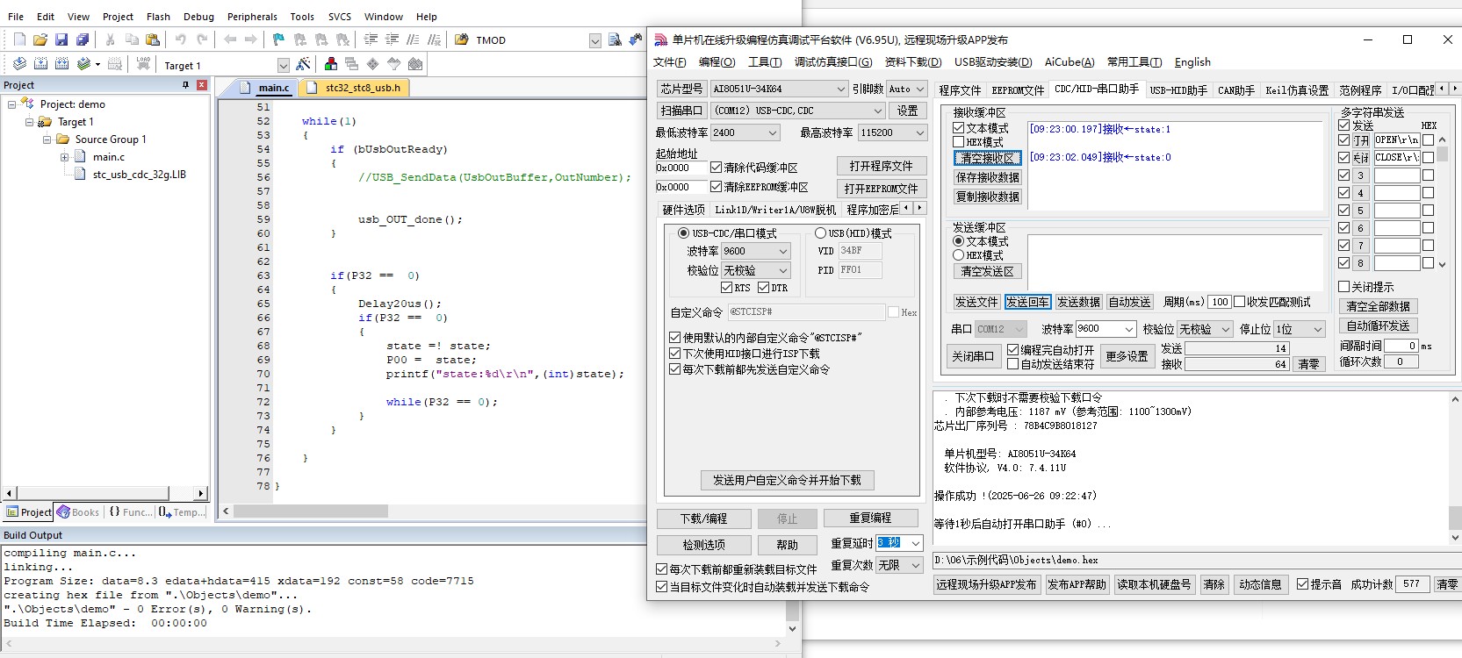Screen dimensions: 1462x658
Task: Save the current file via floppy icon
Action: (61, 39)
